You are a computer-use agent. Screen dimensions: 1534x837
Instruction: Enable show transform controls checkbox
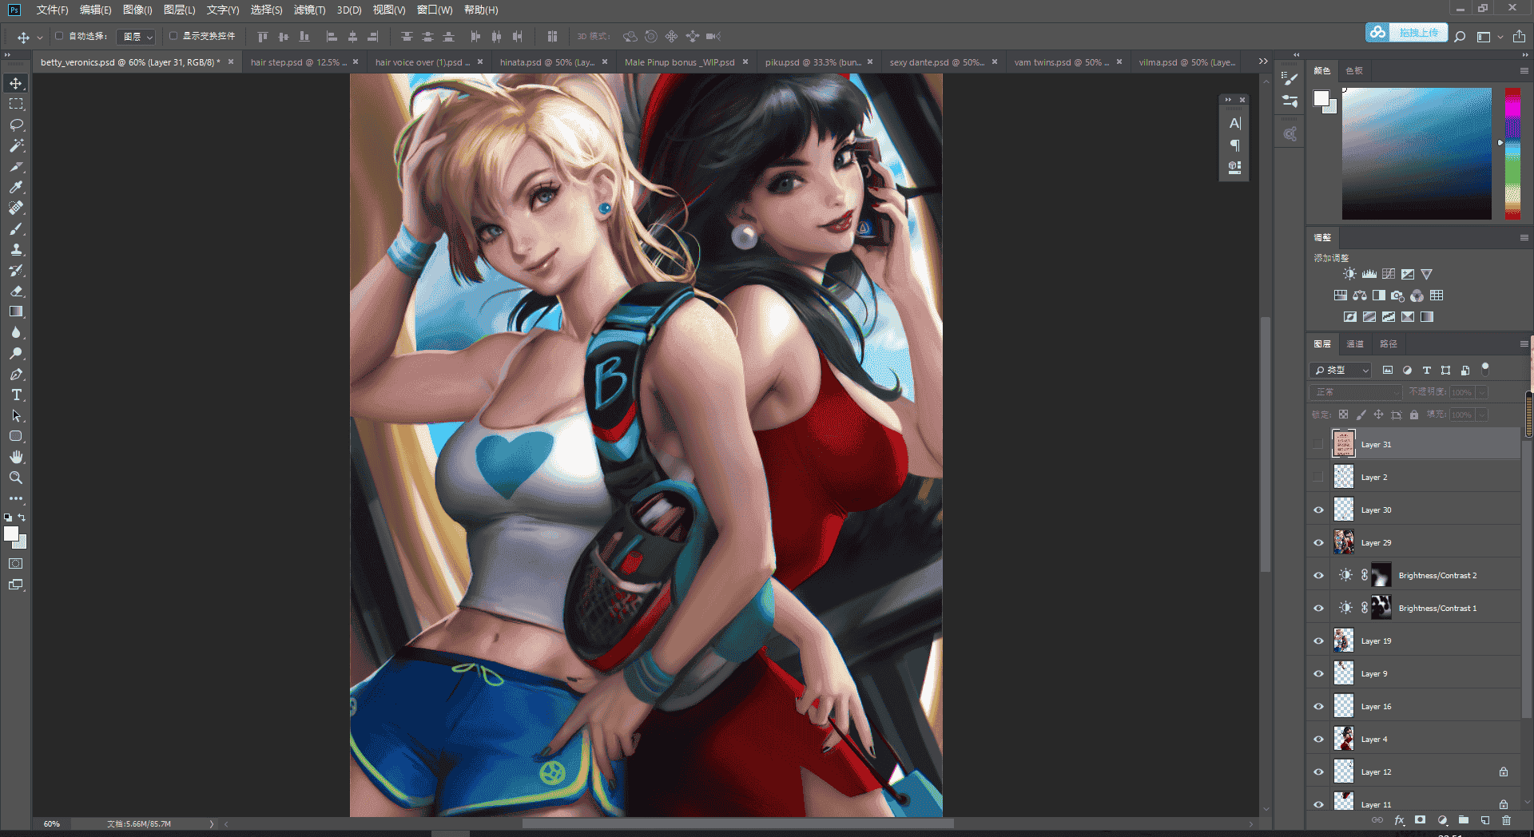click(x=173, y=36)
